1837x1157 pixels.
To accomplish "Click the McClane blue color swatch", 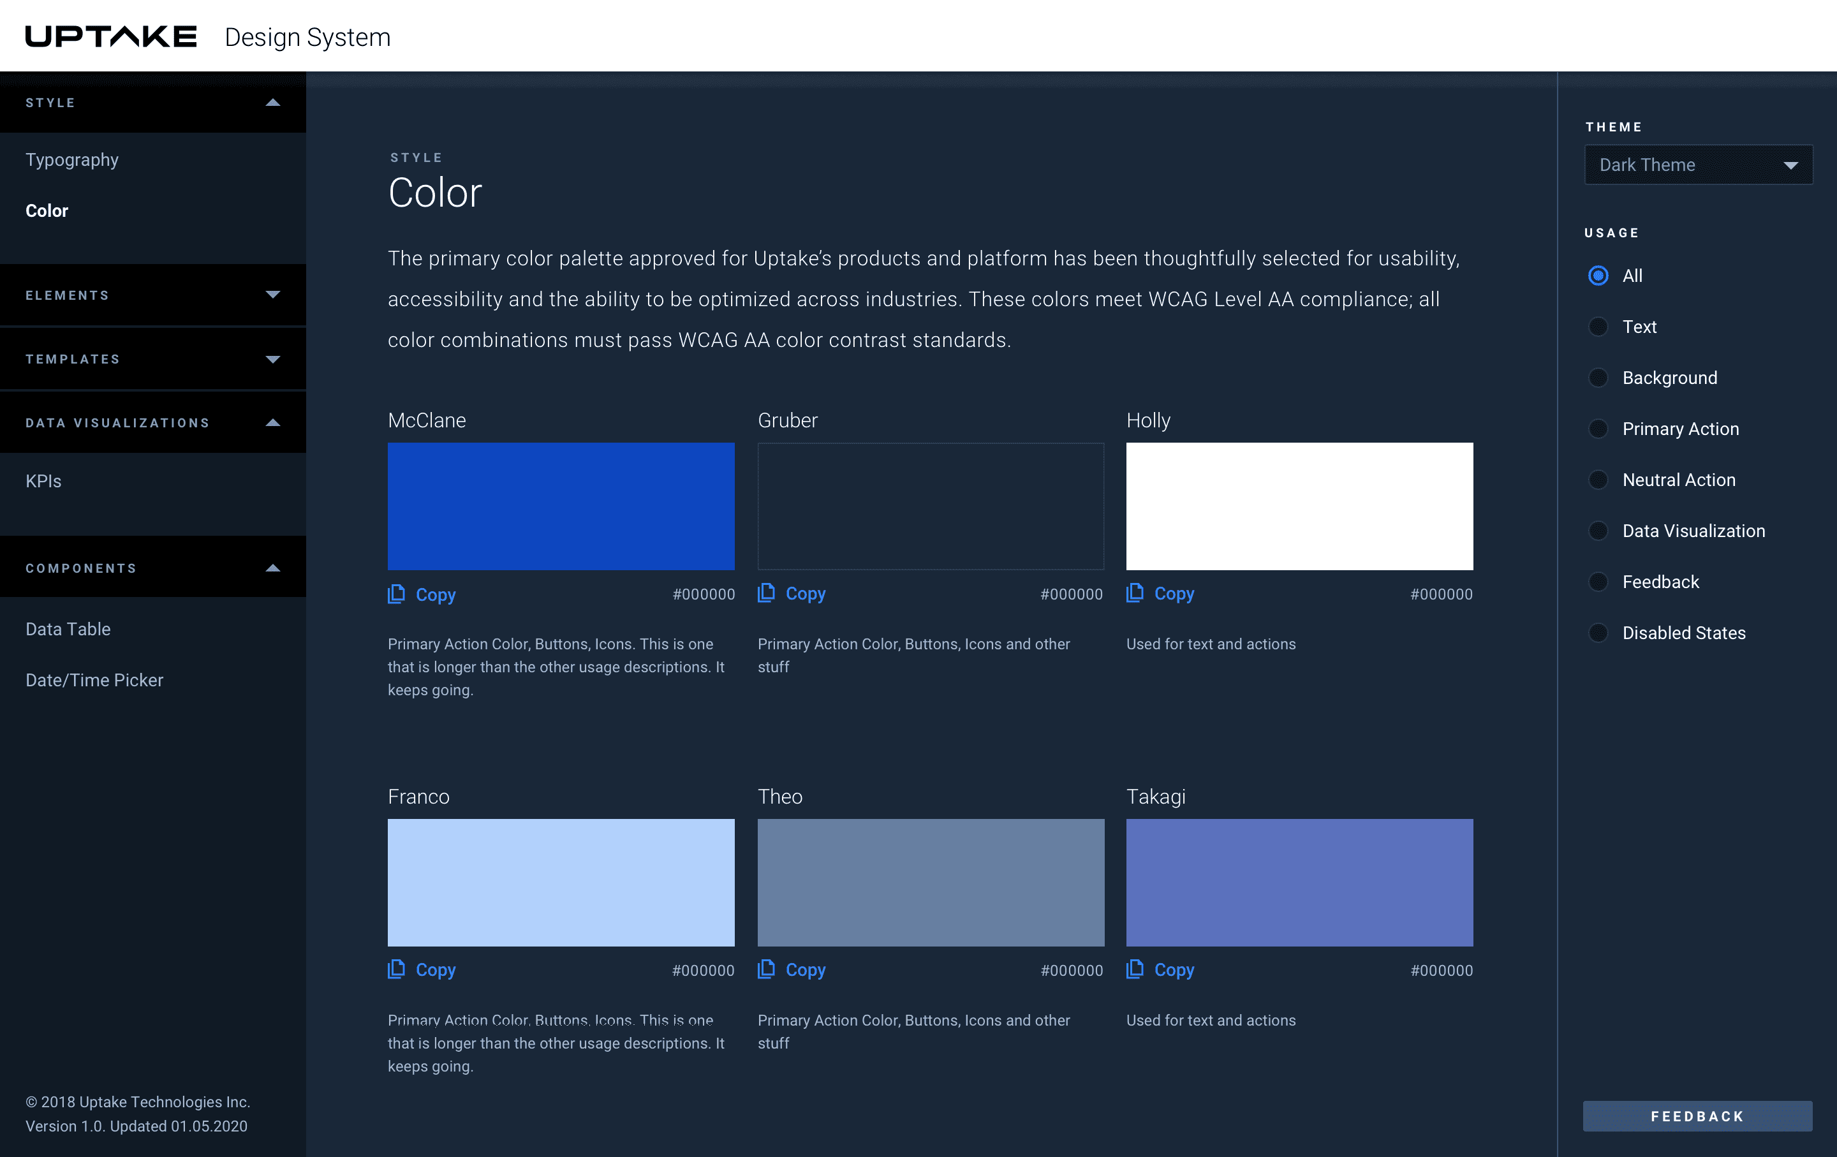I will click(561, 506).
